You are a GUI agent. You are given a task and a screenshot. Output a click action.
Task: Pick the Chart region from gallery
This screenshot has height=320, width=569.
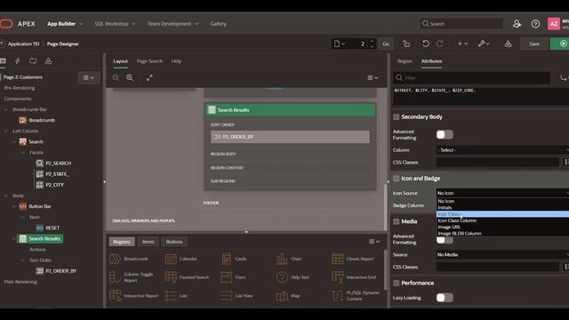[289, 259]
